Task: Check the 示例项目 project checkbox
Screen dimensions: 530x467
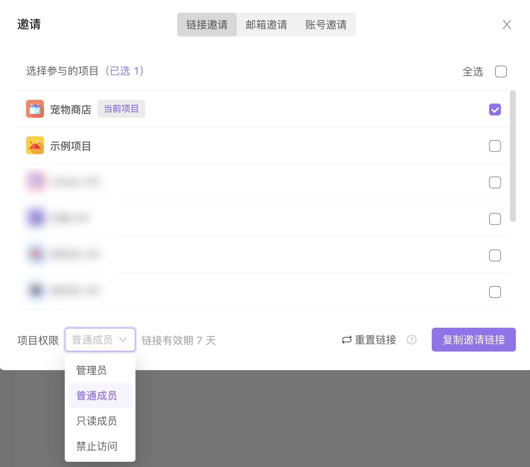Action: (x=495, y=146)
